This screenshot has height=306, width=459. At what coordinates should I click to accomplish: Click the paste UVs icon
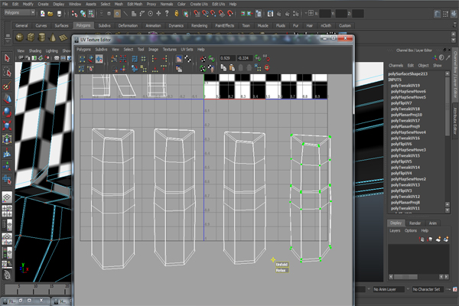pyautogui.click(x=232, y=68)
